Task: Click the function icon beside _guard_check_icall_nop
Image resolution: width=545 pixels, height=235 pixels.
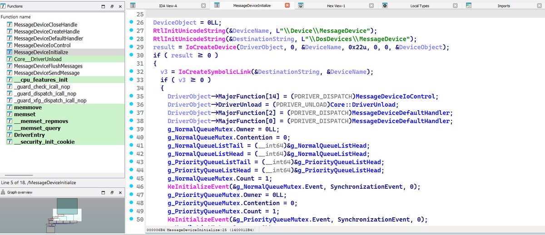Action: [x=10, y=87]
